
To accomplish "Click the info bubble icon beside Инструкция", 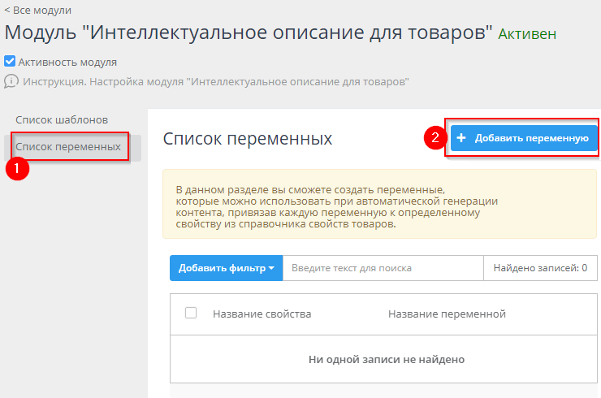I will click(11, 81).
